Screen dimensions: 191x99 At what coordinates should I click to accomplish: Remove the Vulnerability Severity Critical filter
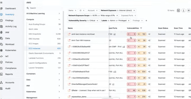tap(97, 21)
